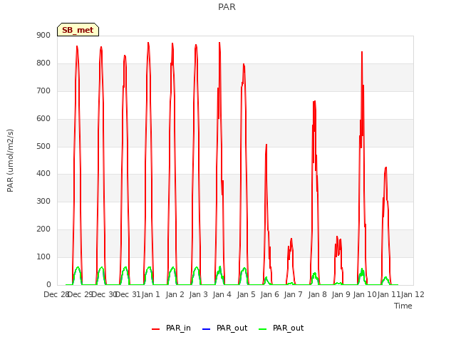
Task: Click the Jan 5 x-axis date label
Action: point(246,294)
